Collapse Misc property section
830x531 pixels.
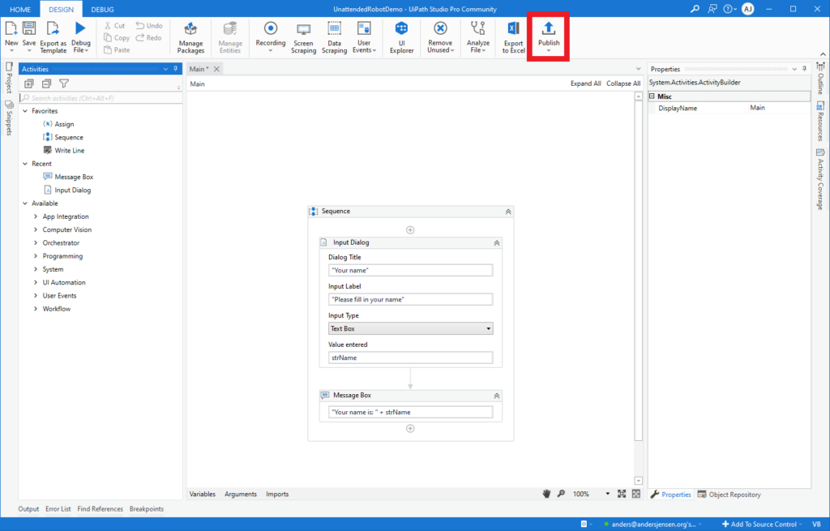pos(652,96)
